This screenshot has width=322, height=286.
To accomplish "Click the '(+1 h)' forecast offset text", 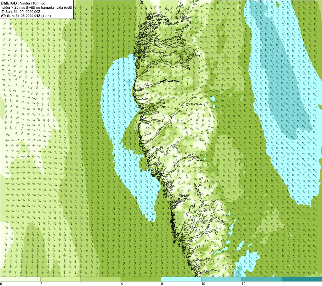I will (x=46, y=16).
